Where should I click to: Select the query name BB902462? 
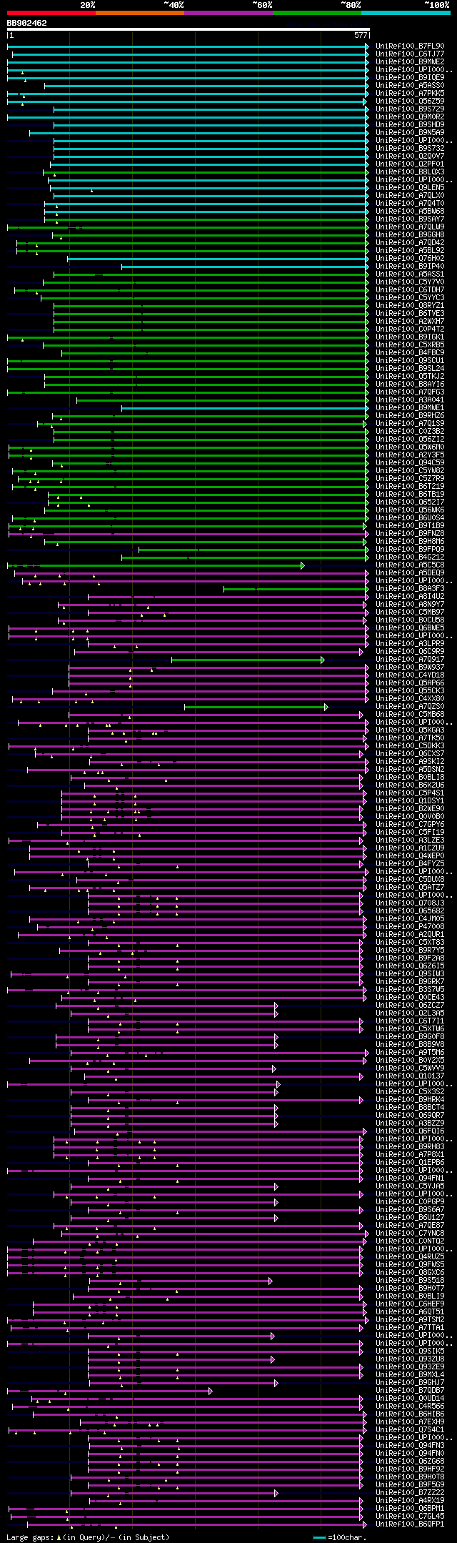pos(27,23)
